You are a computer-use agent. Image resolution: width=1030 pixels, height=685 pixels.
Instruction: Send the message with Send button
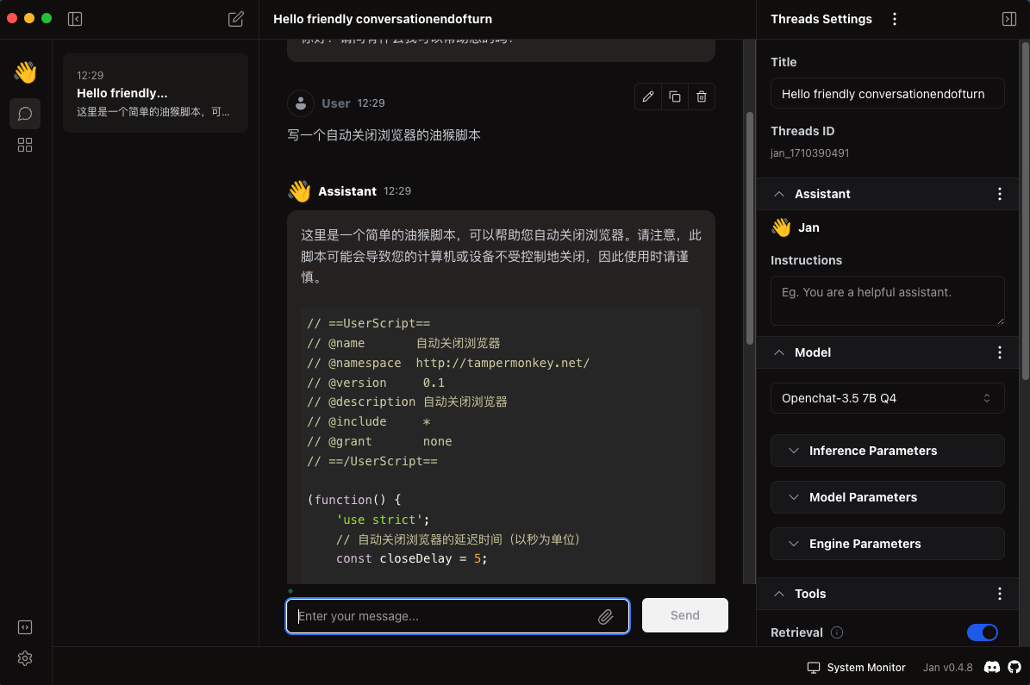[684, 615]
